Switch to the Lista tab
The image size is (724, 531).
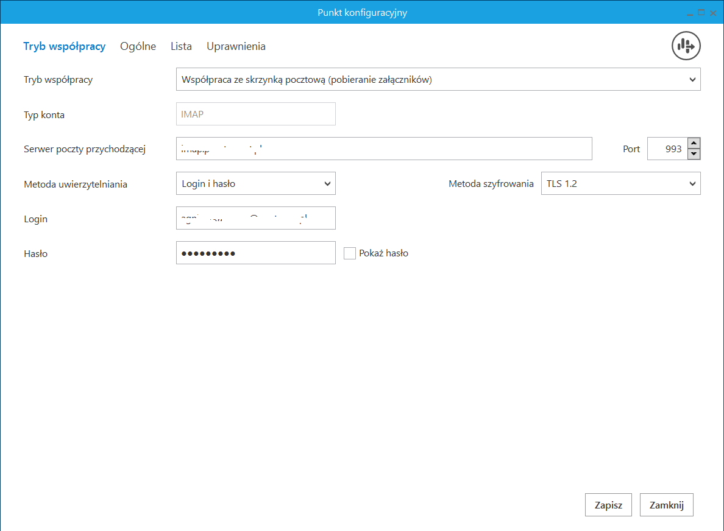point(181,46)
